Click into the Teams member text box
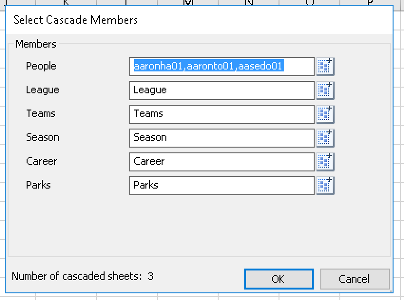 [221, 114]
